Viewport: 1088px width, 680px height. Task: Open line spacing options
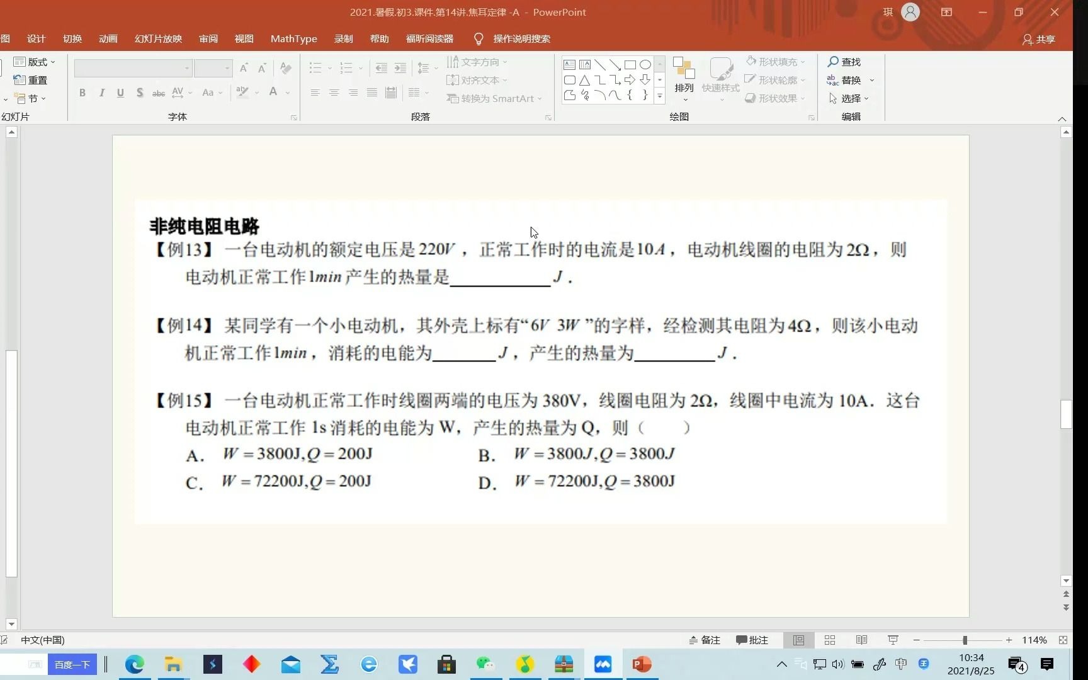point(428,68)
